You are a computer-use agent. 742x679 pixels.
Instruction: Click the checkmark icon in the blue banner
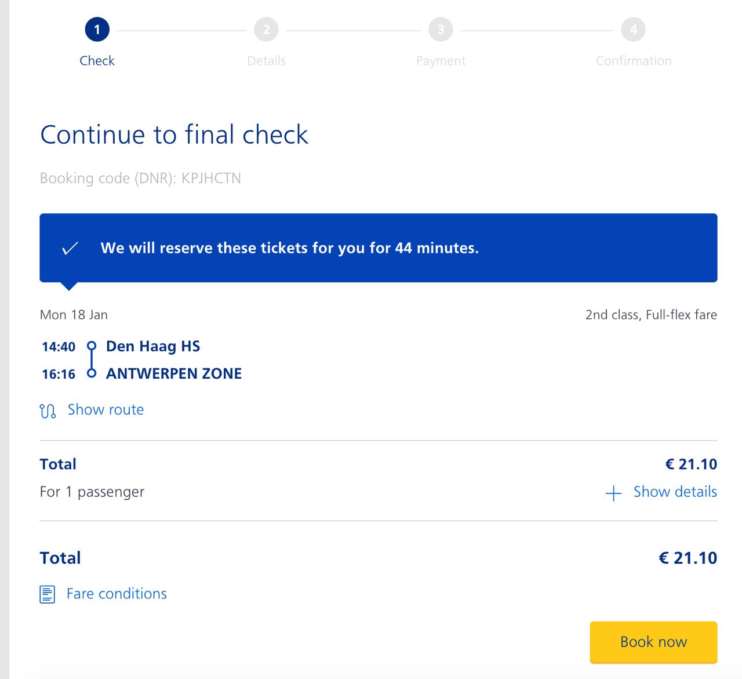tap(70, 248)
